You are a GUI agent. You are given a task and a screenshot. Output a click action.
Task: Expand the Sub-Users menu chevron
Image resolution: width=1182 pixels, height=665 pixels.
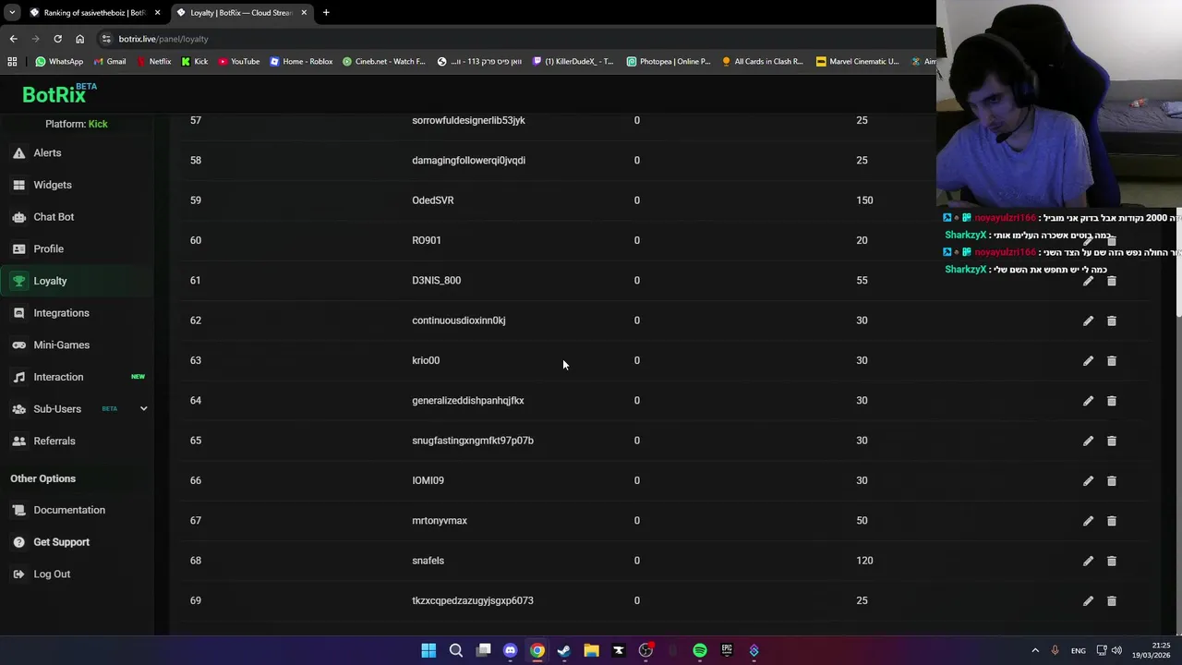click(x=143, y=409)
